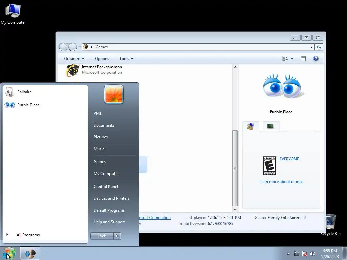Maximize the Games window
The width and height of the screenshot is (347, 260).
(306, 38)
